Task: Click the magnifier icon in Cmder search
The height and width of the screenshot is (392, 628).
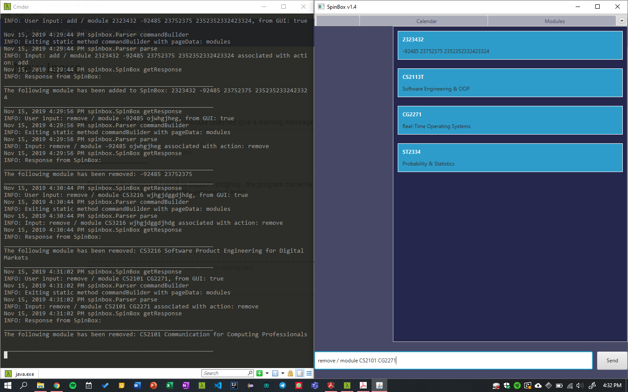Action: pos(250,373)
